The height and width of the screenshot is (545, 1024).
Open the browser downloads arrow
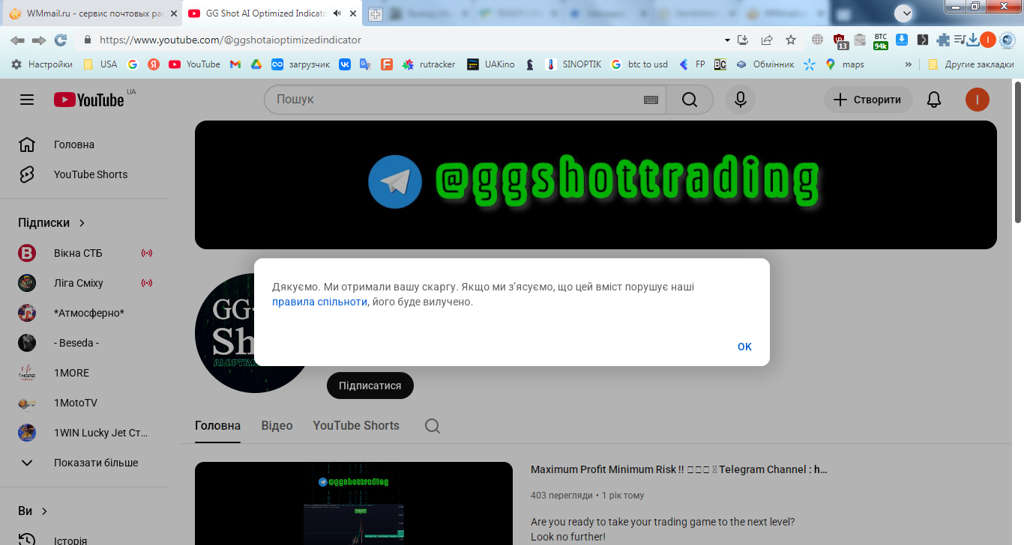(x=973, y=40)
